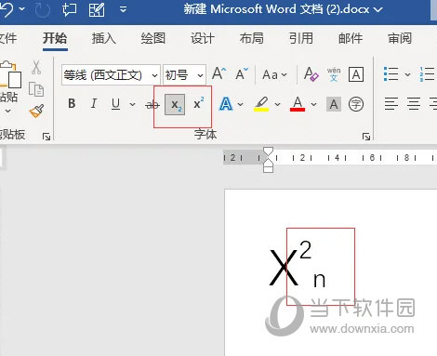
Task: Apply red font color
Action: (x=298, y=104)
